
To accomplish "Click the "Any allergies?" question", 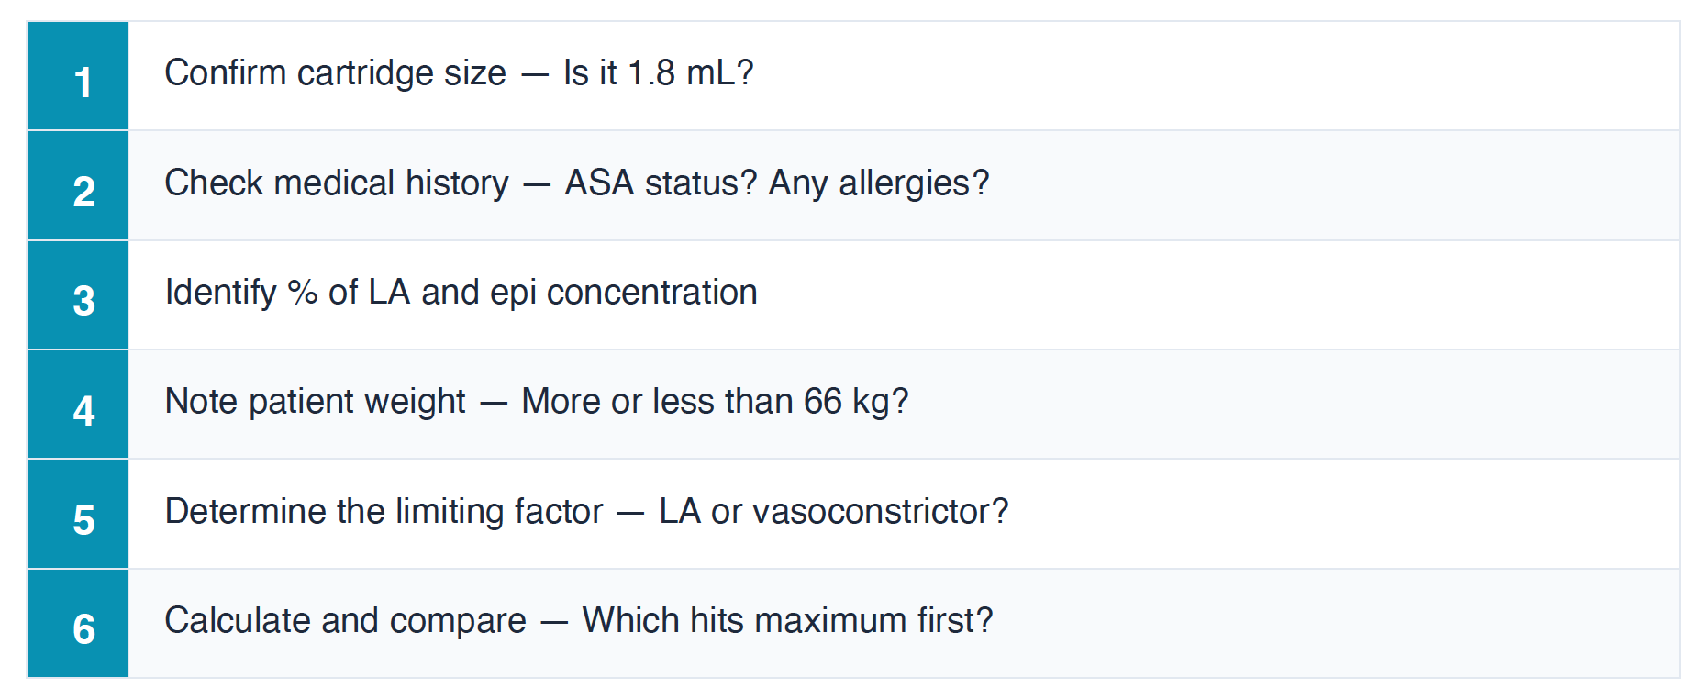I will click(879, 183).
